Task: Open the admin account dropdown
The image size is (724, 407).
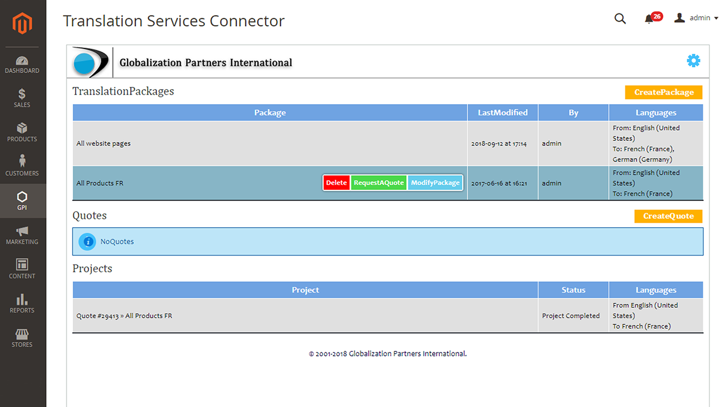Action: pos(696,18)
